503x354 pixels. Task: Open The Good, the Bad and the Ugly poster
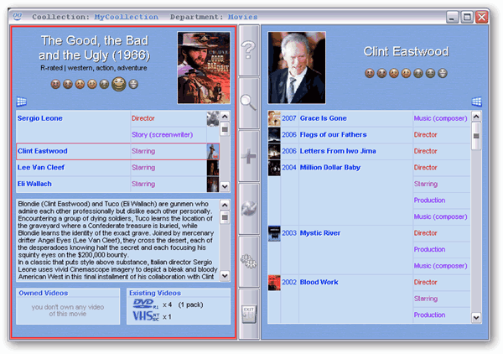coord(204,68)
